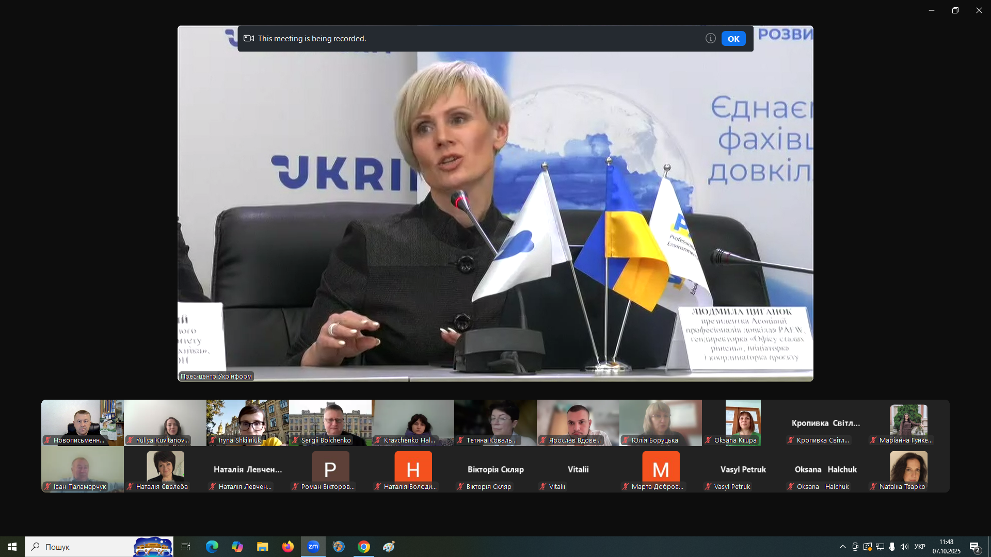Open the volume control tray icon
The width and height of the screenshot is (991, 557).
click(904, 547)
